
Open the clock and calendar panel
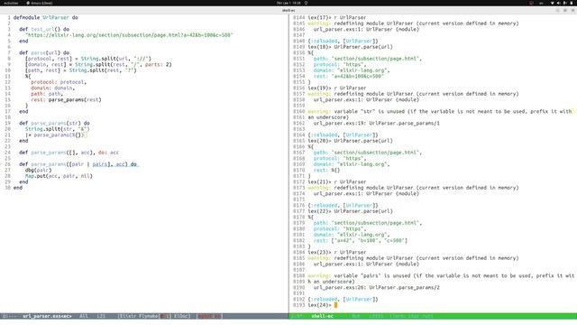tap(288, 3)
